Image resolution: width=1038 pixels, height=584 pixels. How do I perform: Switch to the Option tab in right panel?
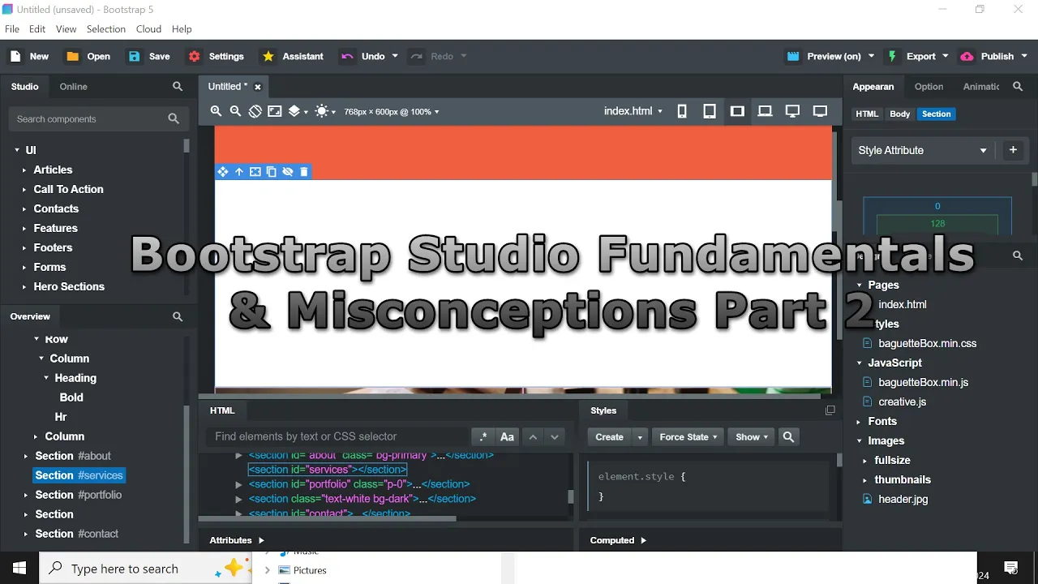click(x=929, y=87)
